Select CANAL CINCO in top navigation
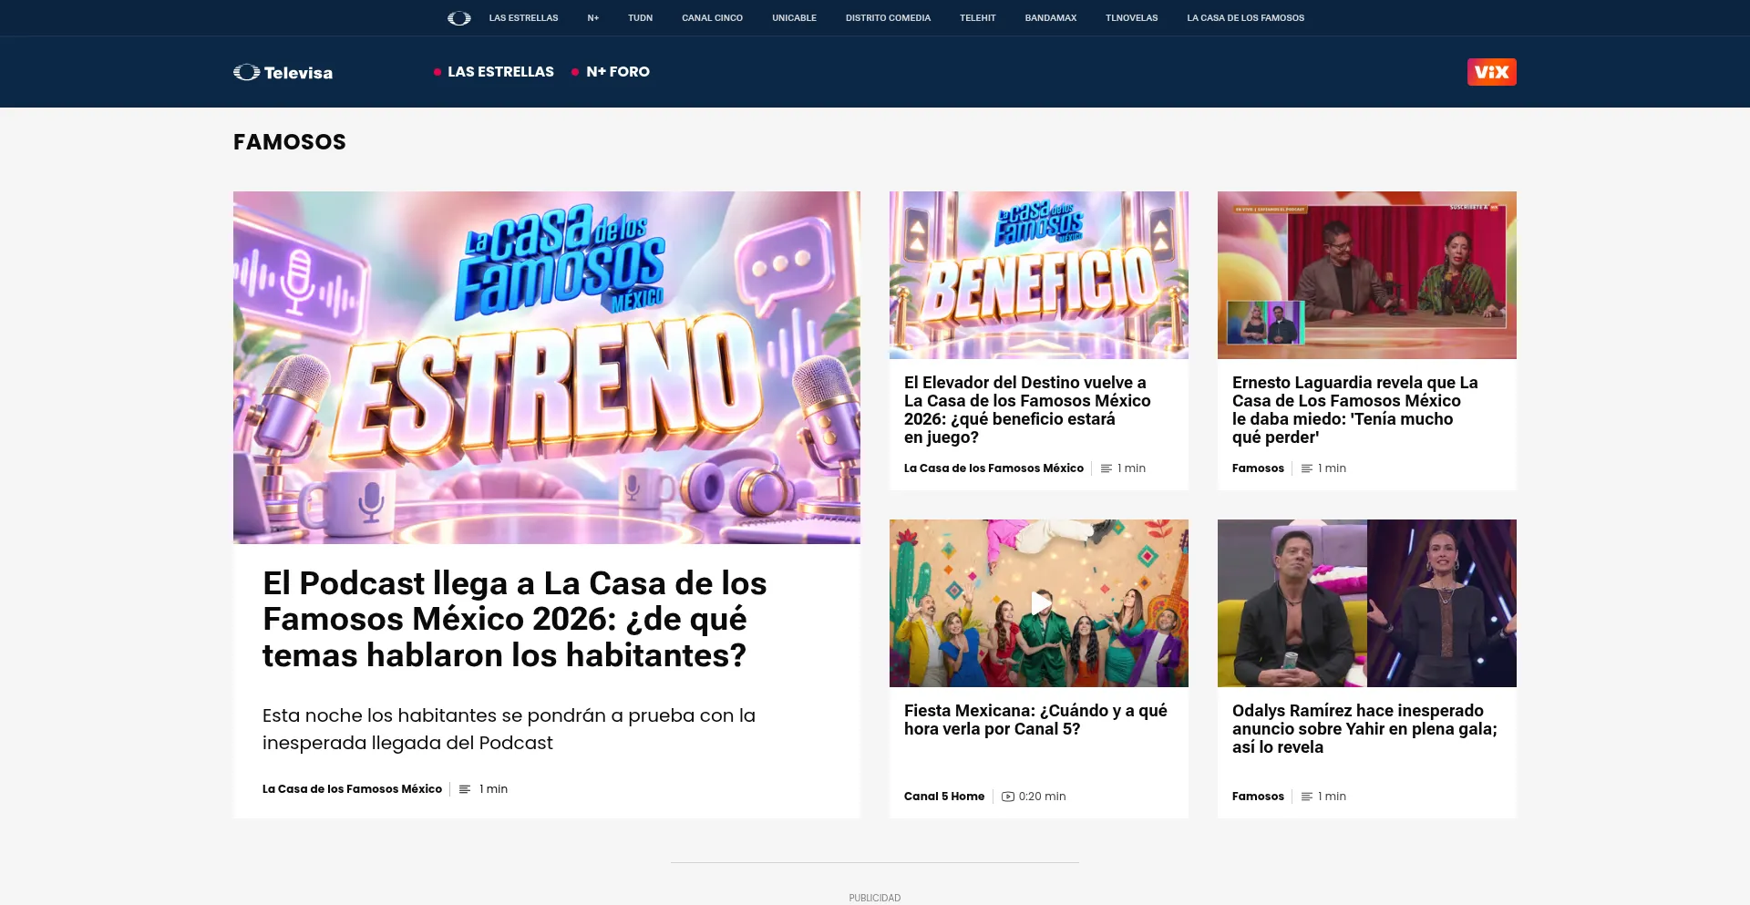1750x905 pixels. coord(712,18)
